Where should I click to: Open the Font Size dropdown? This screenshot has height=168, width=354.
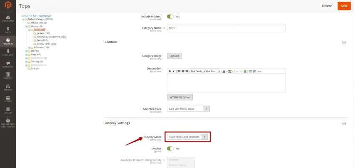[213, 71]
